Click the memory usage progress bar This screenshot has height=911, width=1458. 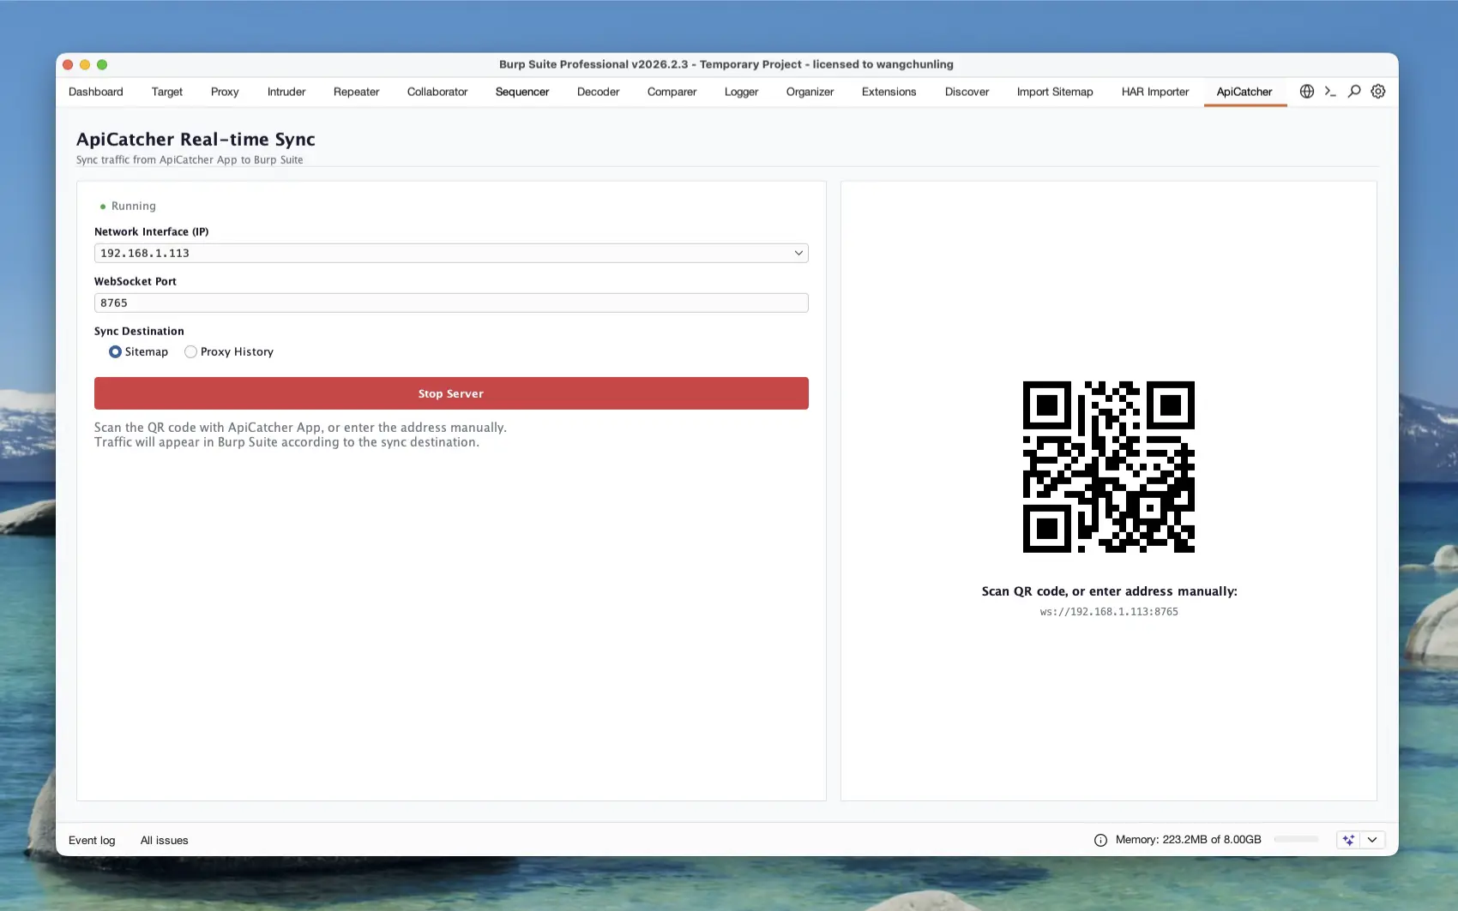point(1296,840)
